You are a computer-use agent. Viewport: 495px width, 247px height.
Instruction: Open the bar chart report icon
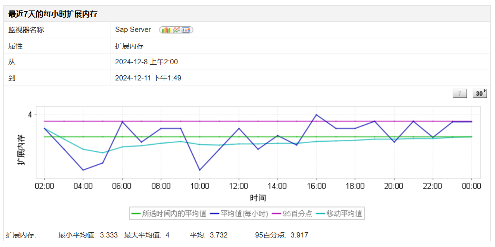[x=166, y=30]
